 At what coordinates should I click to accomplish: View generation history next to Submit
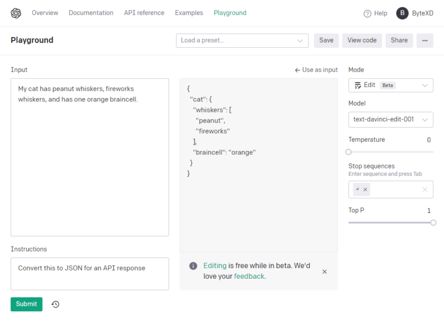pos(55,304)
